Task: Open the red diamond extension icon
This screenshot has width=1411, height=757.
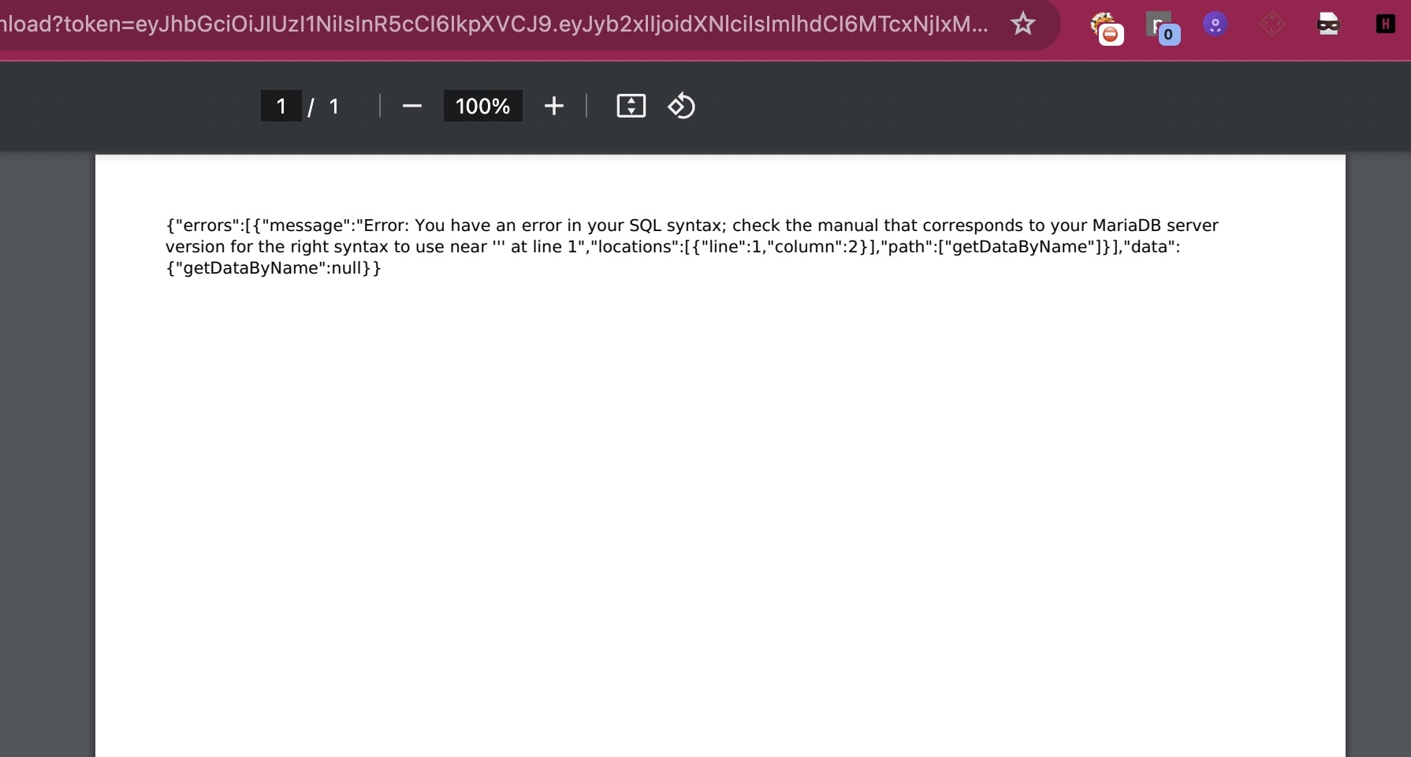Action: point(1271,24)
